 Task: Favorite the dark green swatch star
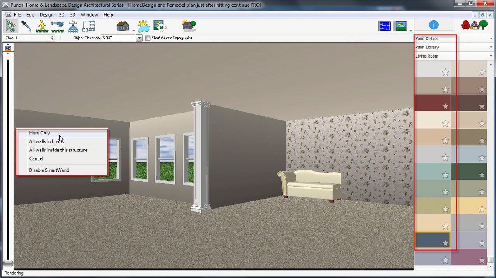[482, 175]
